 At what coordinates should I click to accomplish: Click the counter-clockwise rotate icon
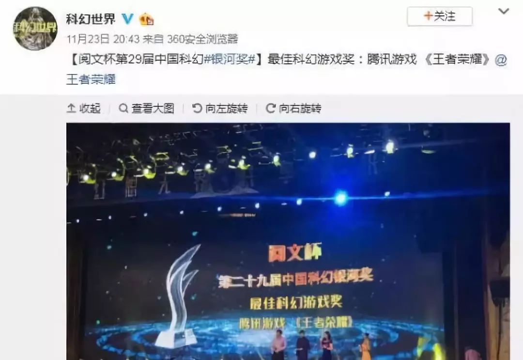pyautogui.click(x=197, y=108)
